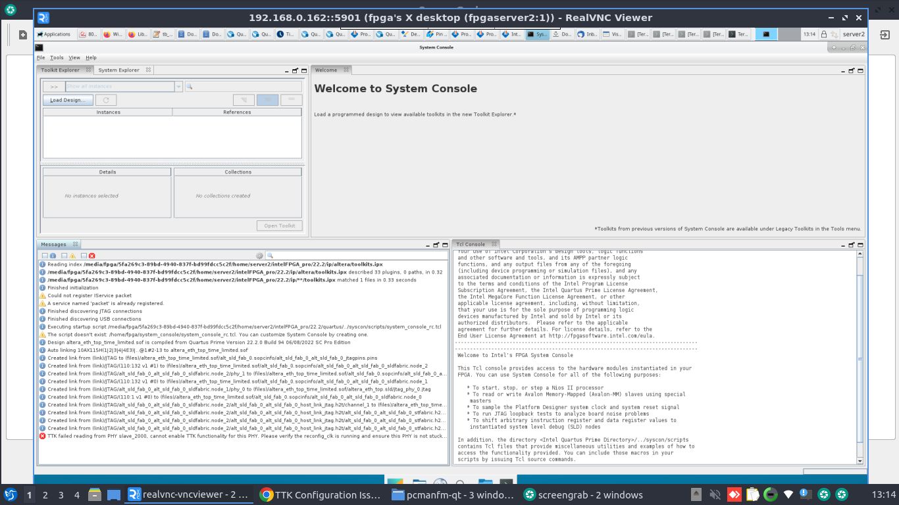Close the Tcl Console tab
899x505 pixels.
point(493,244)
